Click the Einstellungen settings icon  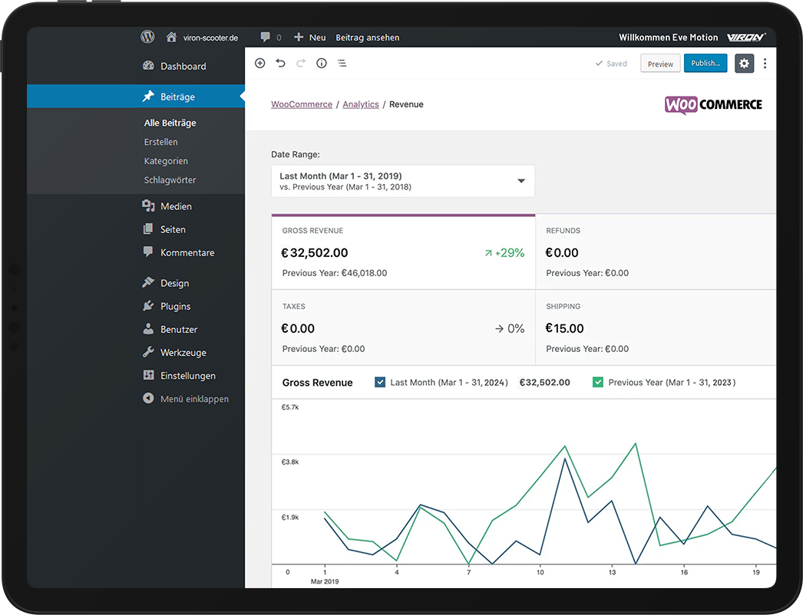tap(148, 375)
